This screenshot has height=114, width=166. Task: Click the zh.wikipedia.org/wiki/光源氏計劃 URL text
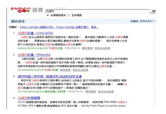tap(38, 70)
